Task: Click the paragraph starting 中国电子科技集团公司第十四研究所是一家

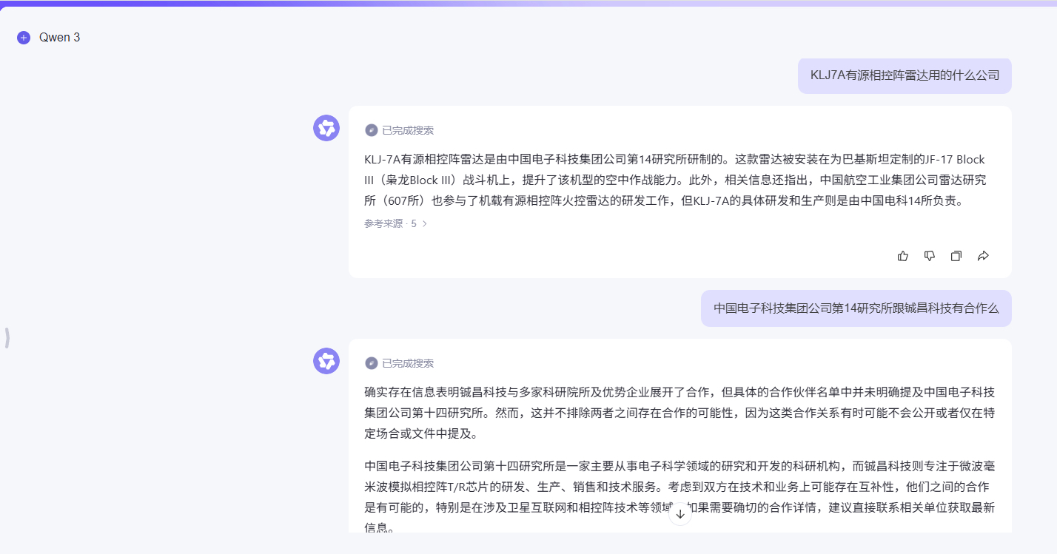Action: tap(679, 497)
